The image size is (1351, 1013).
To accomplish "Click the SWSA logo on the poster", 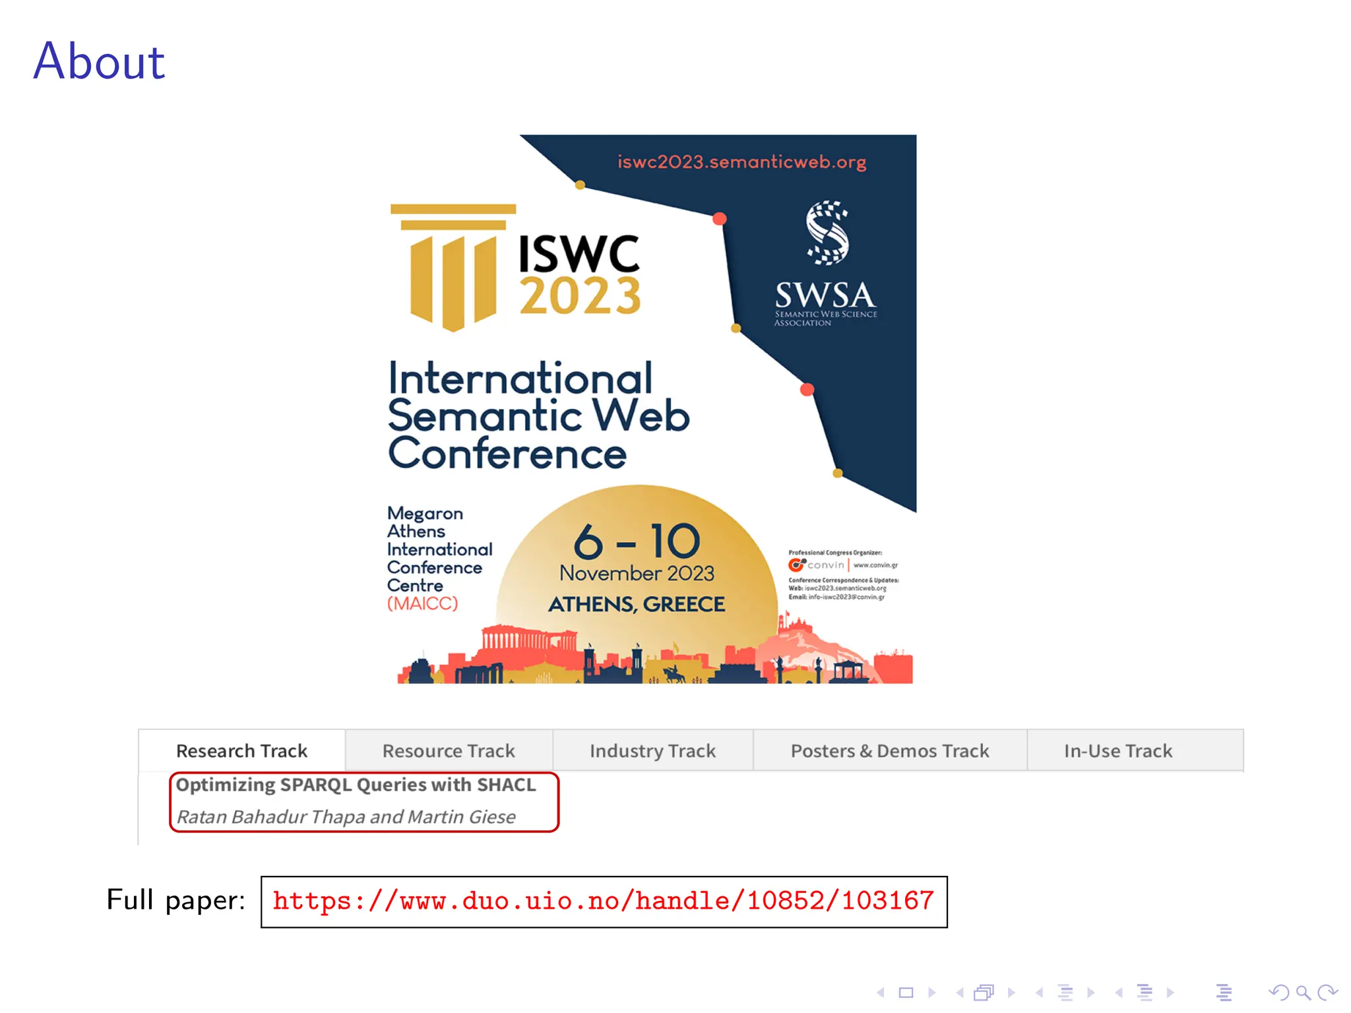I will click(826, 264).
